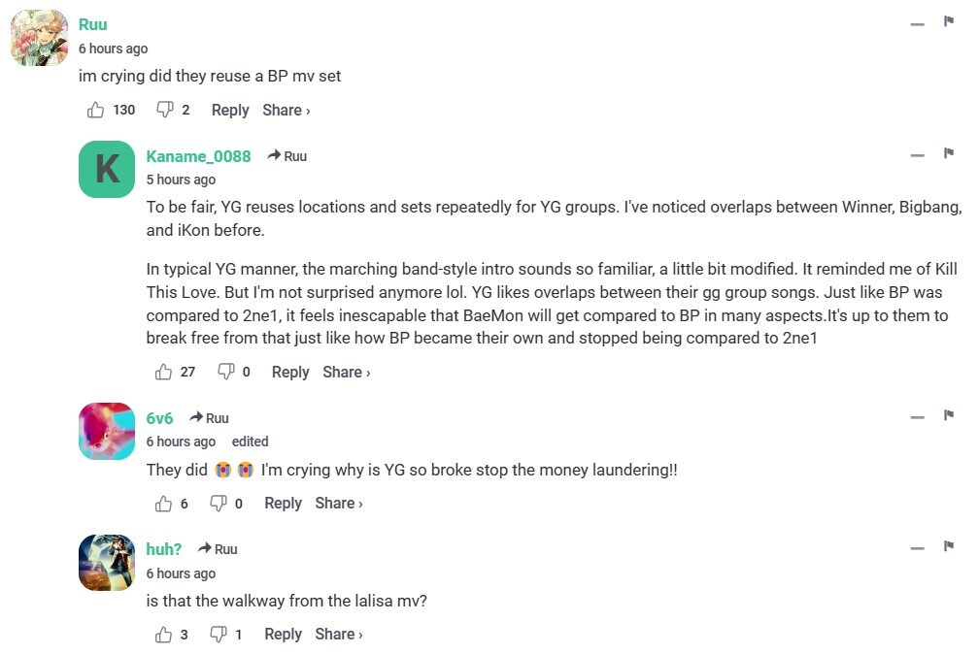Report huh?'s comment with the flag

click(948, 547)
